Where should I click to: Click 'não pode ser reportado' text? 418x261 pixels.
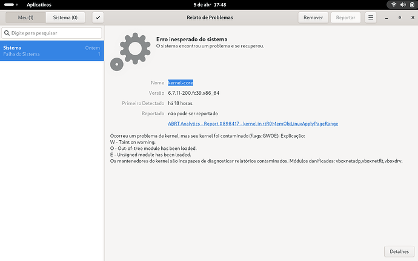tap(193, 114)
